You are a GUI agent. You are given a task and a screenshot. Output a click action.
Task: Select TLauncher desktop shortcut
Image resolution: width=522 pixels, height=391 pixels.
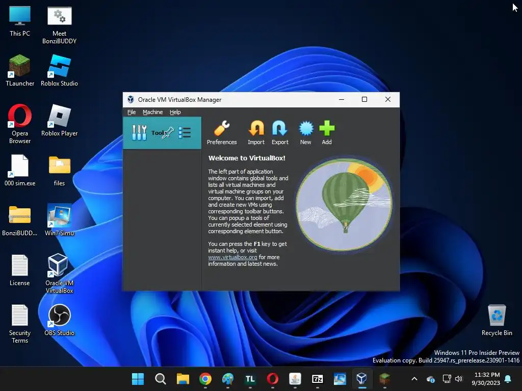[x=20, y=70]
